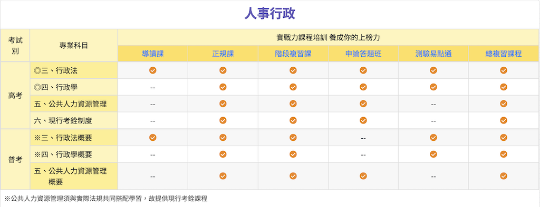The height and width of the screenshot is (207, 540).
Task: Select the 階段複習課 header link
Action: [293, 54]
